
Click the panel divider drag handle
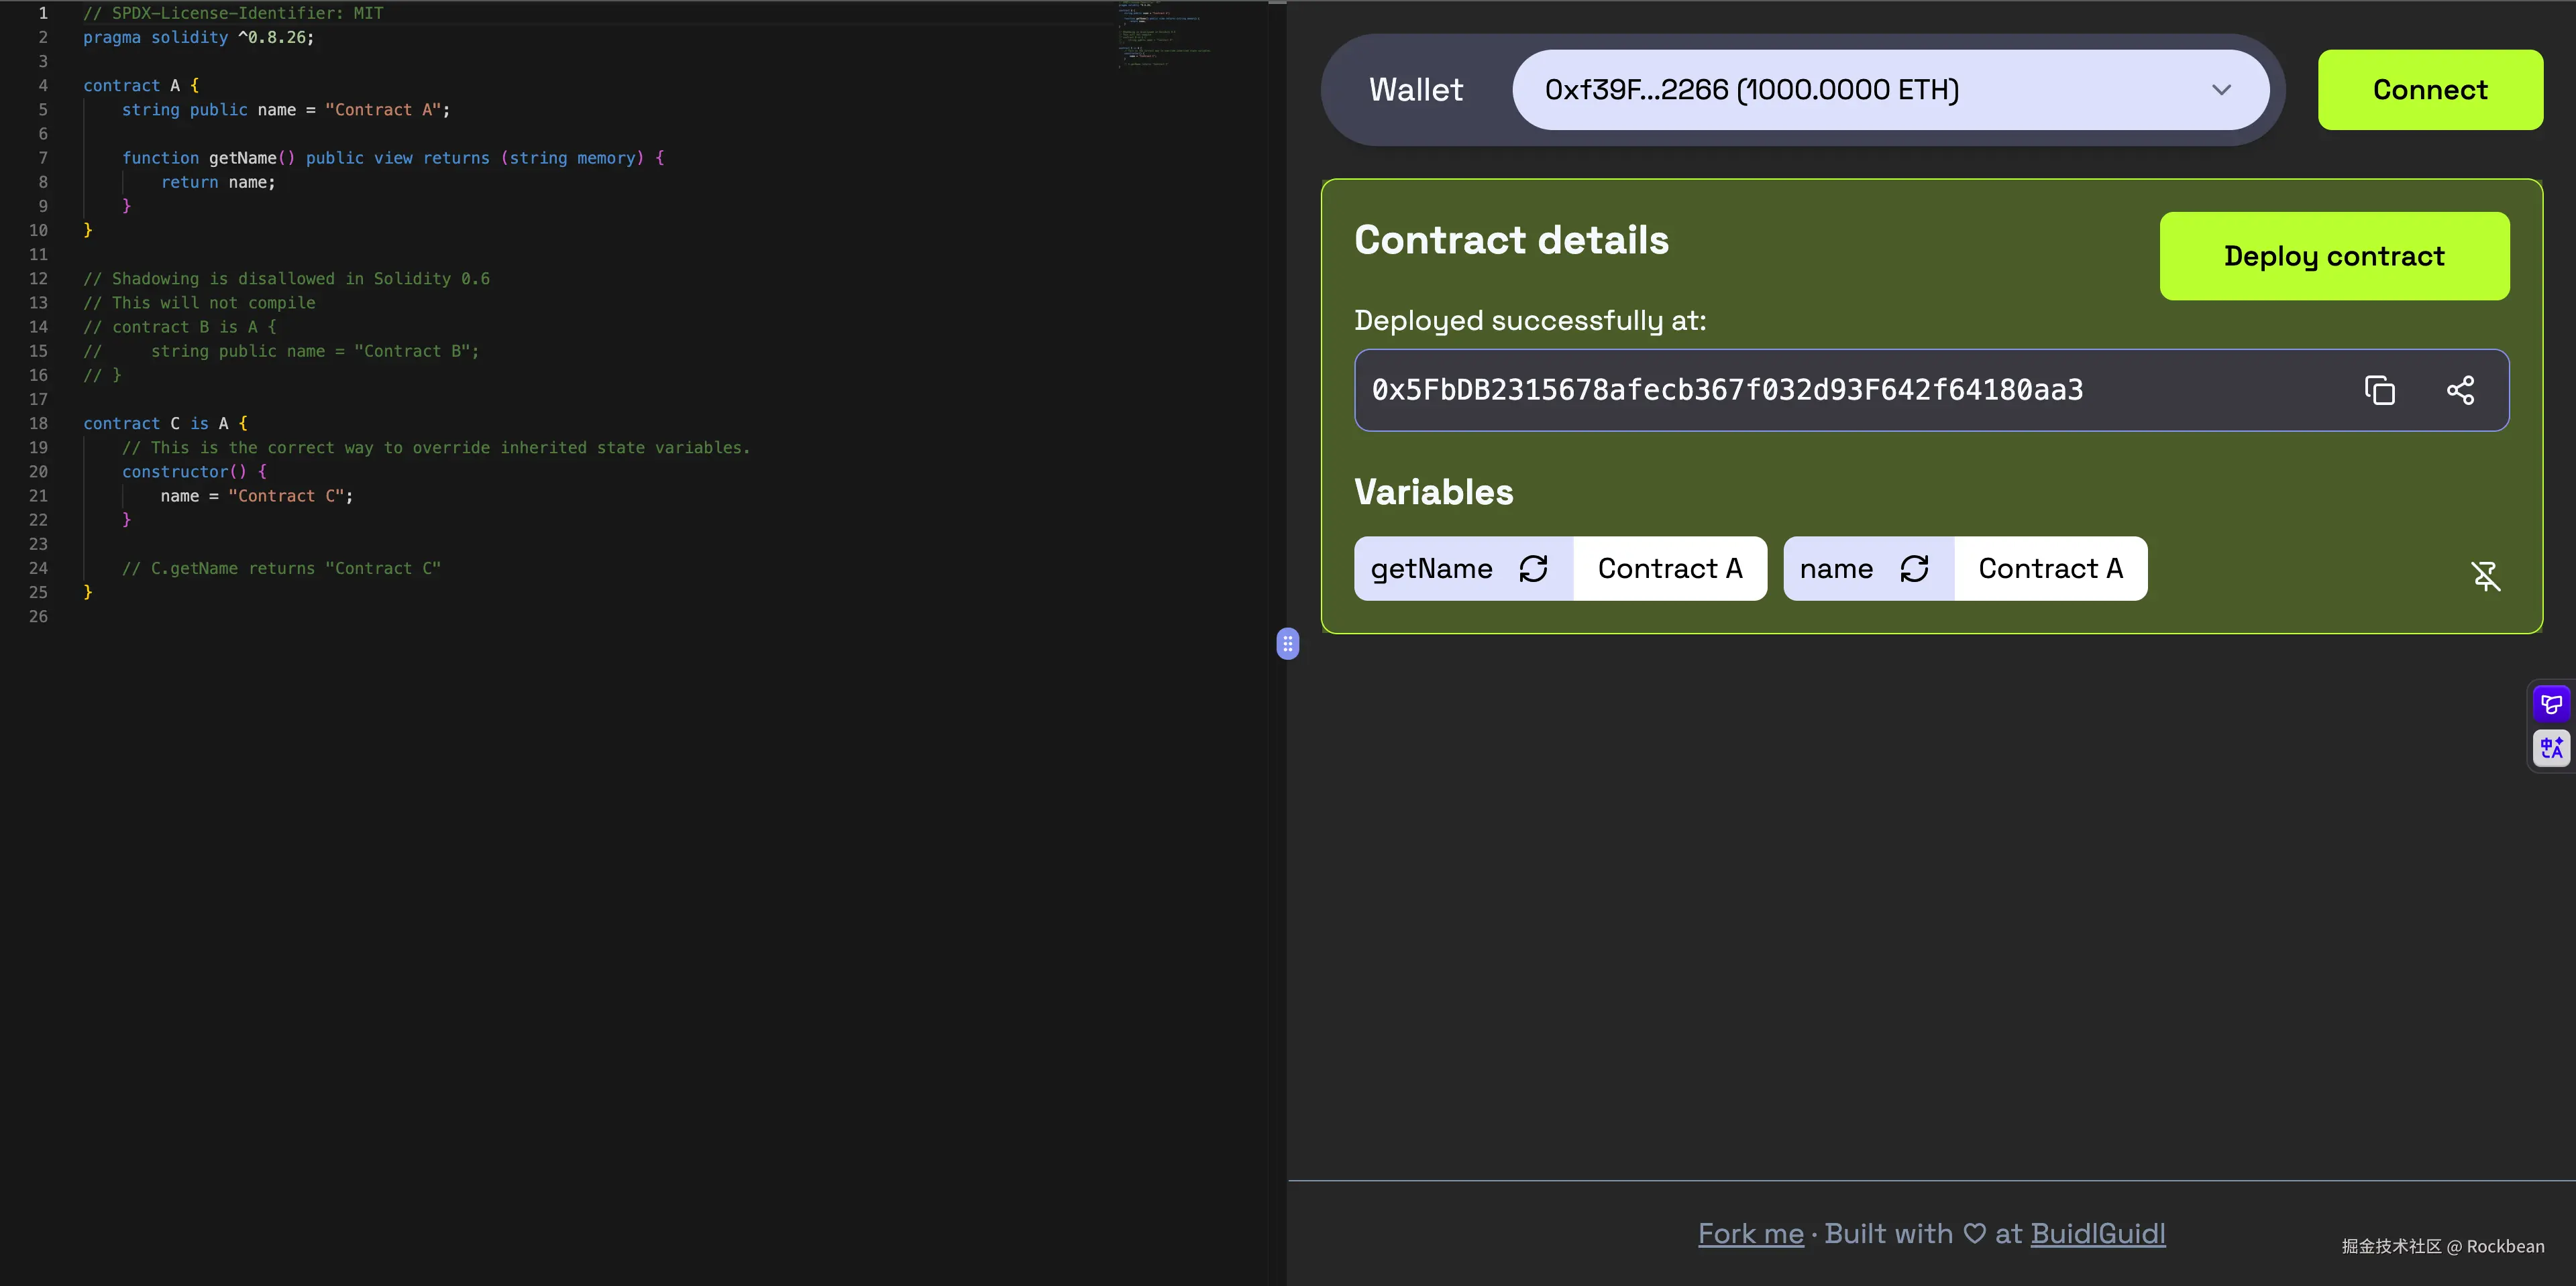[1287, 644]
